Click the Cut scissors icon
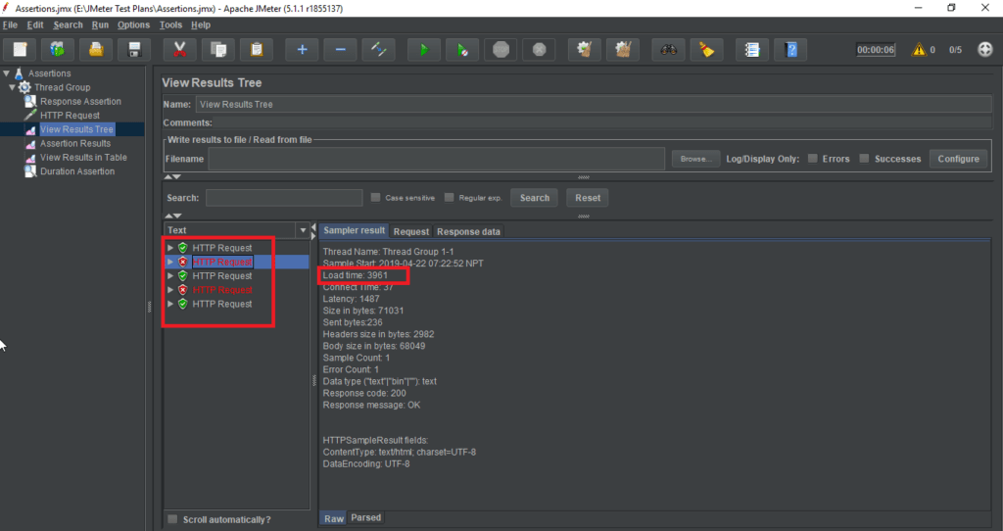The height and width of the screenshot is (531, 1003). pos(180,50)
